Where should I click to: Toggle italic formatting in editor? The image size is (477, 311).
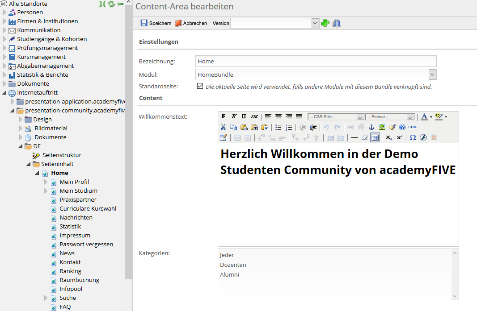pos(234,116)
